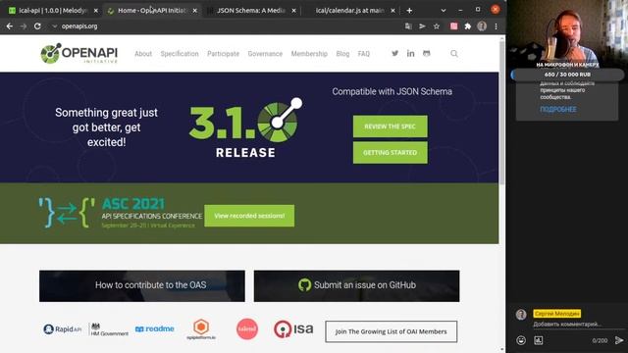Screen dimensions: 628x353
Task: Expand the site info chevron beside URL
Action: tap(55, 26)
